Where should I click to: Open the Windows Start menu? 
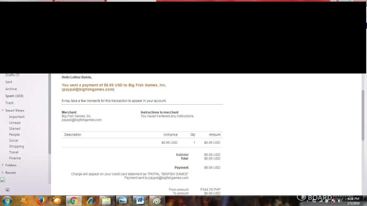coord(7,201)
